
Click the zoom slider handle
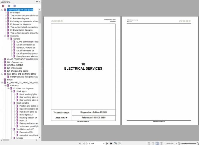186,143
